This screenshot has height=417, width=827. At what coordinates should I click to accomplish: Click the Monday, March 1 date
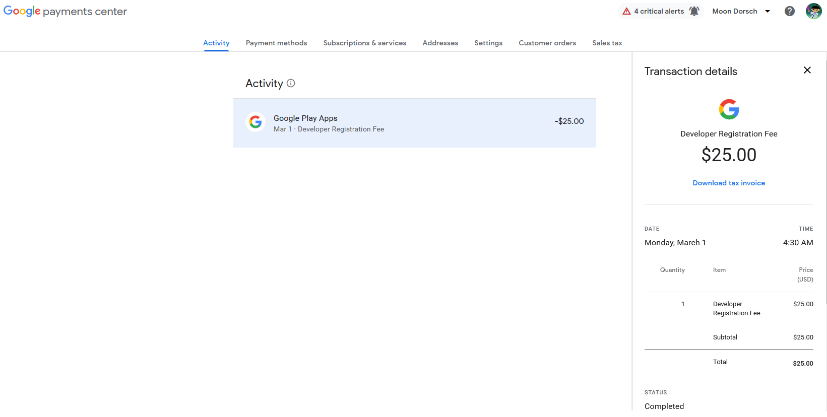[x=675, y=243]
